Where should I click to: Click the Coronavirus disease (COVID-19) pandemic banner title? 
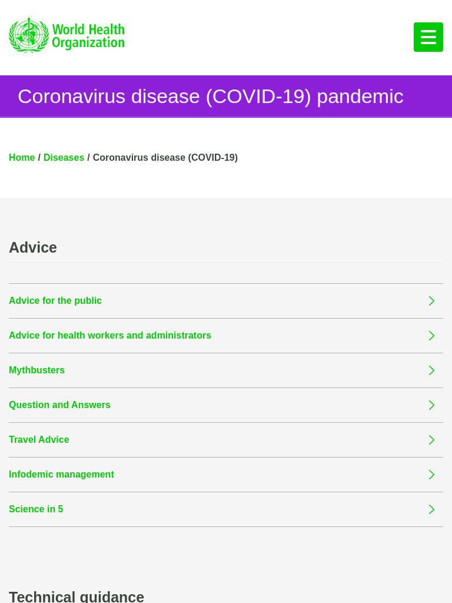tap(211, 96)
